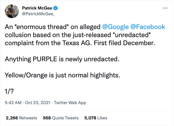This screenshot has height=126, width=174.
Task: Show the 5,078 Likes list
Action: 96,118
